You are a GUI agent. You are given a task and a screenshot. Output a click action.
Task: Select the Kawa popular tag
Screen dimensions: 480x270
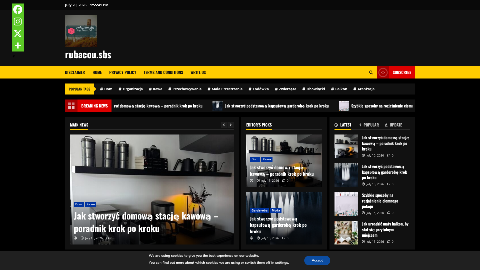(x=155, y=89)
